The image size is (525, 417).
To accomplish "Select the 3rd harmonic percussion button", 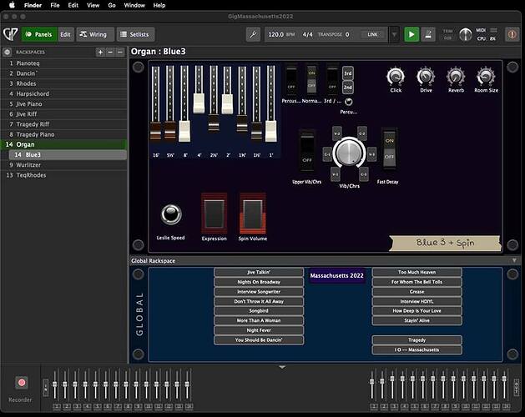I will pos(348,73).
